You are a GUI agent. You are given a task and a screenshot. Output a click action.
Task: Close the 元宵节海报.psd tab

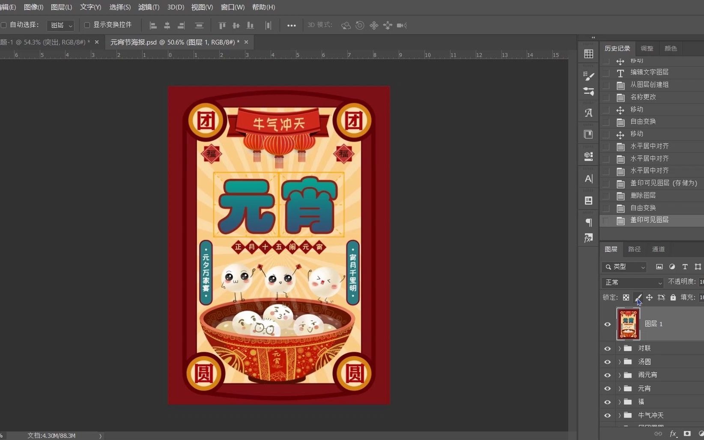click(246, 42)
